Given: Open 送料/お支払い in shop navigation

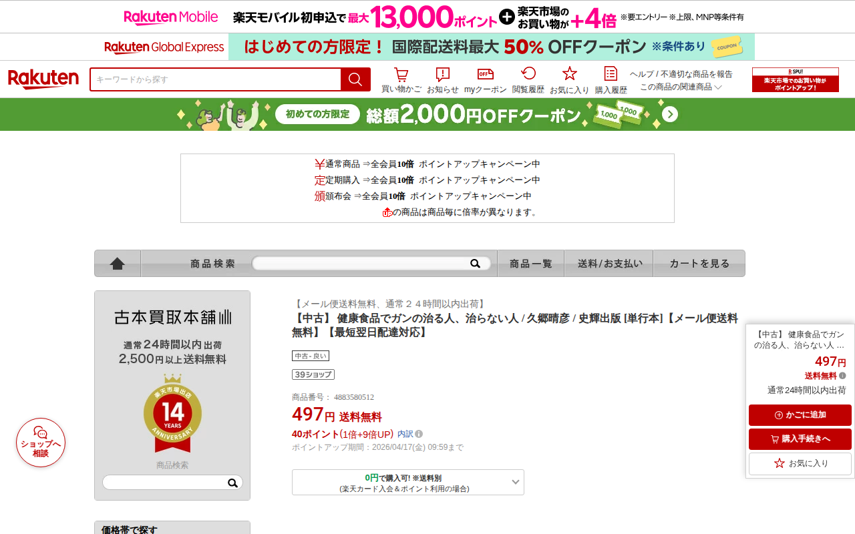Looking at the screenshot, I should tap(609, 264).
